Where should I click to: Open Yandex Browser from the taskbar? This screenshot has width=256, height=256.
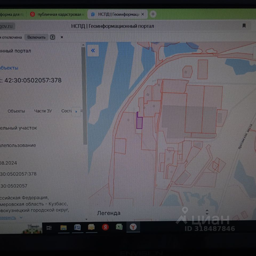pos(133,227)
